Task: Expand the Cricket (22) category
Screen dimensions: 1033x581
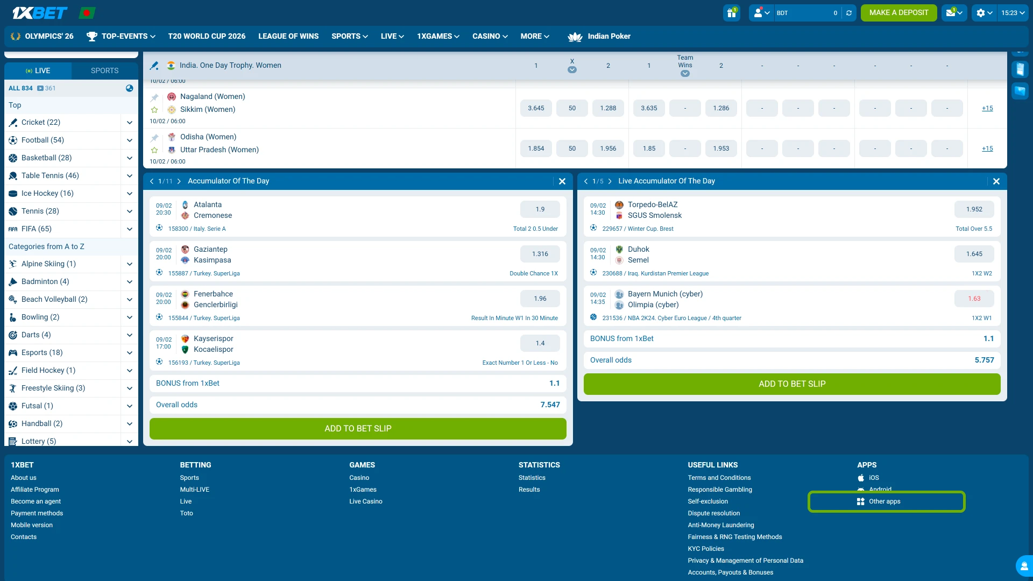Action: pos(129,123)
